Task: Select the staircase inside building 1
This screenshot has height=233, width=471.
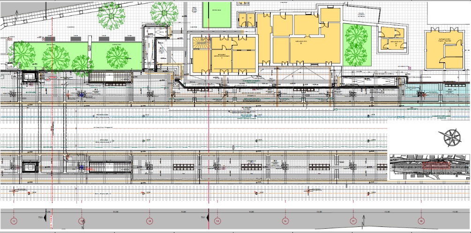Action: (202, 43)
